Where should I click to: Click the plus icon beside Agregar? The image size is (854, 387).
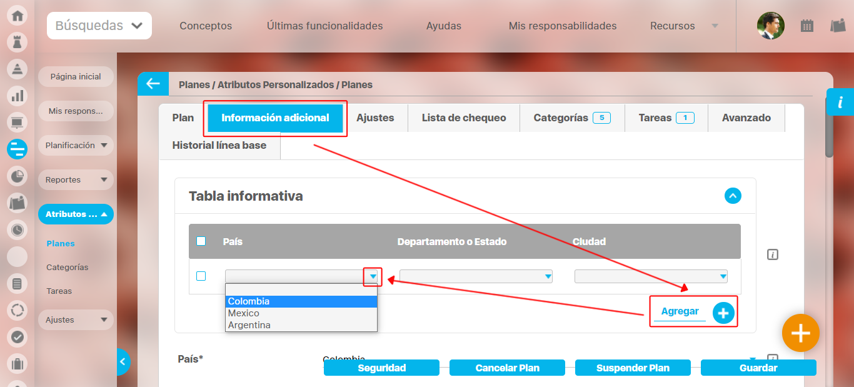click(x=723, y=313)
